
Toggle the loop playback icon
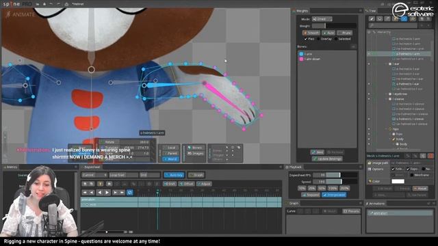(130, 193)
